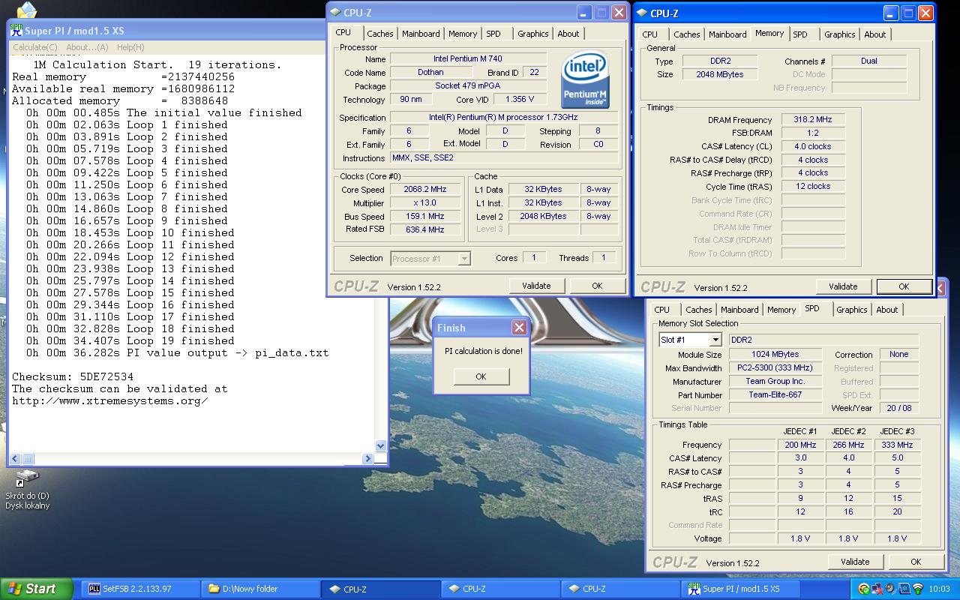Click the Manufacturer value 'Team Group Inc.'
This screenshot has height=600, width=960.
(775, 381)
